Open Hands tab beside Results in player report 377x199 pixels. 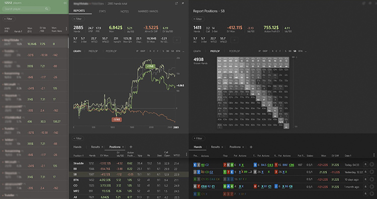(77, 147)
